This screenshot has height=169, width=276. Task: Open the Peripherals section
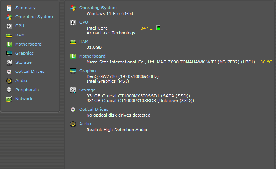tap(27, 90)
